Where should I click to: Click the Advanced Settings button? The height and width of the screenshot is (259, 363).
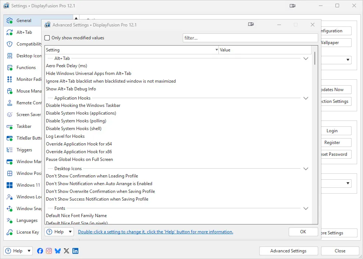pos(288,251)
